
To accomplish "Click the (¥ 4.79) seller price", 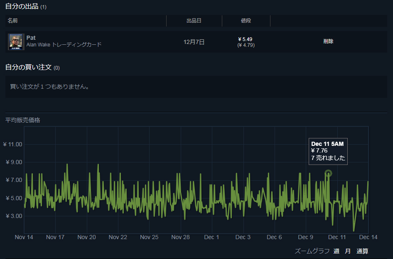I will [246, 45].
